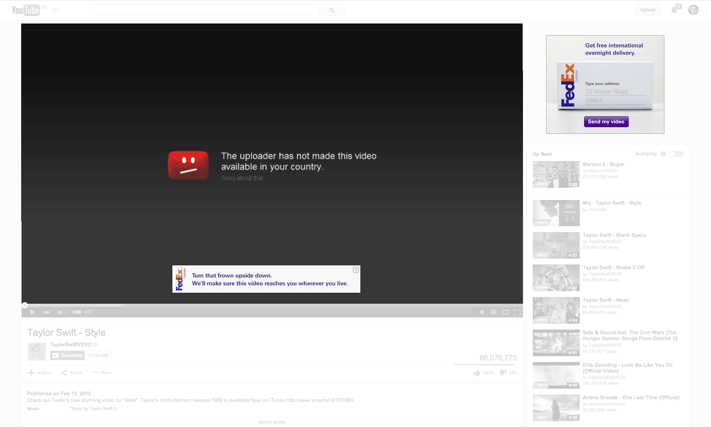711x427 pixels.
Task: Click the Share button
Action: tap(71, 373)
